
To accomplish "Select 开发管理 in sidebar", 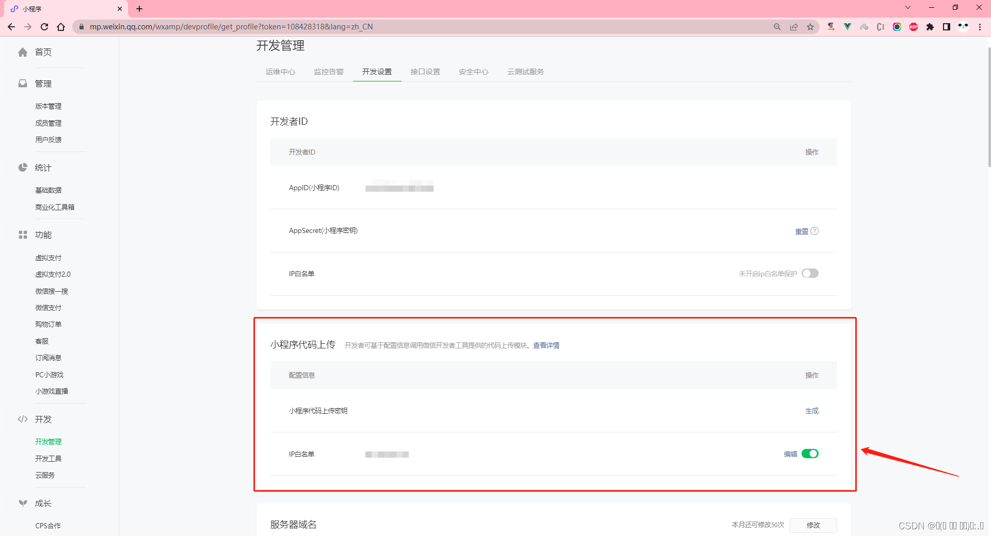I will [49, 442].
